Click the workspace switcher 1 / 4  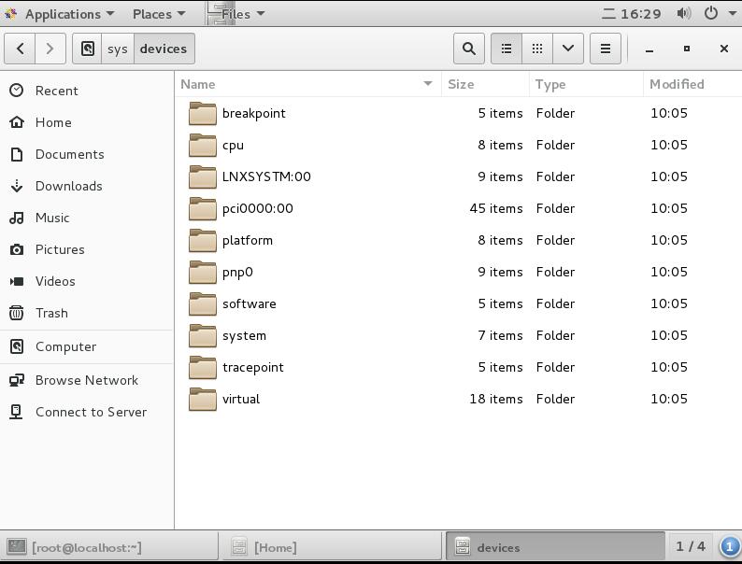click(691, 546)
